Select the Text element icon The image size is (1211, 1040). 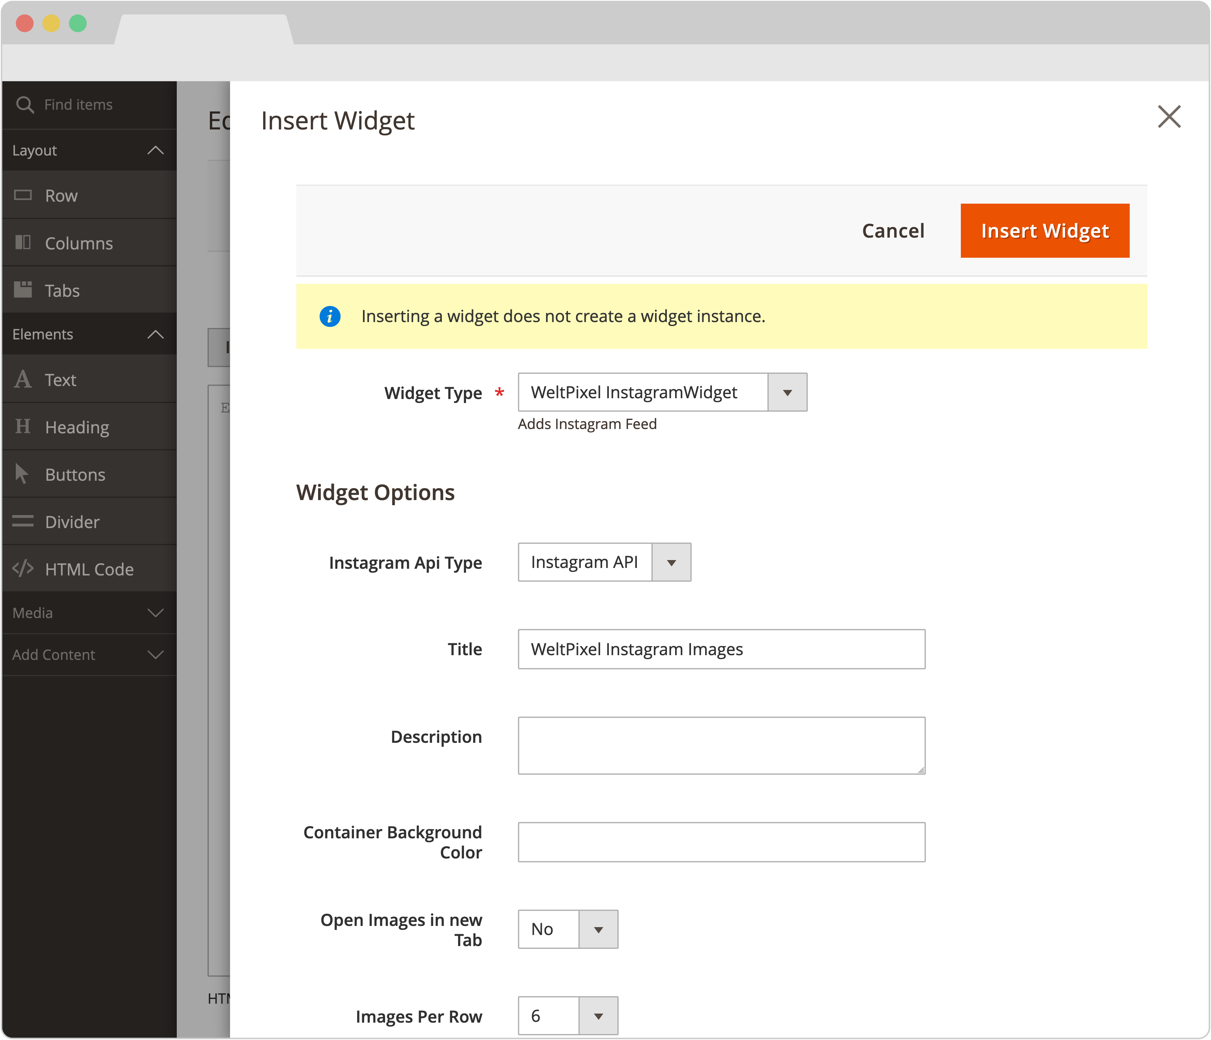(23, 379)
